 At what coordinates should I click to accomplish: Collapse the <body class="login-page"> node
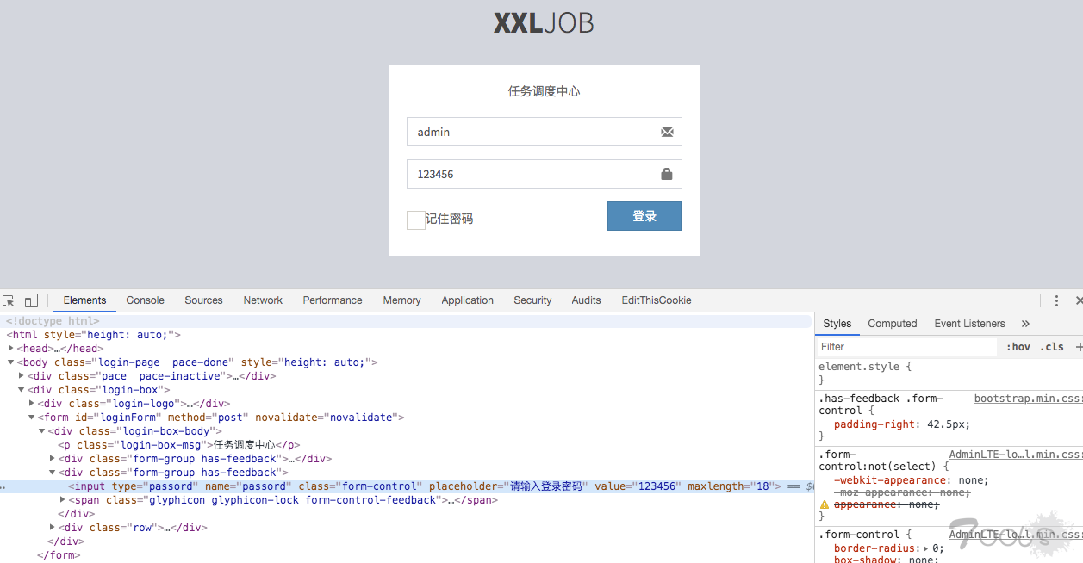pyautogui.click(x=10, y=362)
